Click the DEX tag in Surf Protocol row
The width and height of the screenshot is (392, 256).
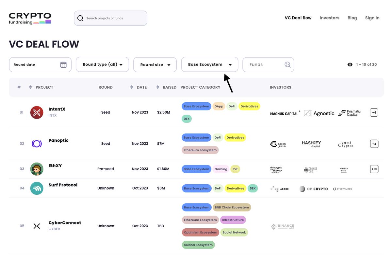tap(253, 188)
